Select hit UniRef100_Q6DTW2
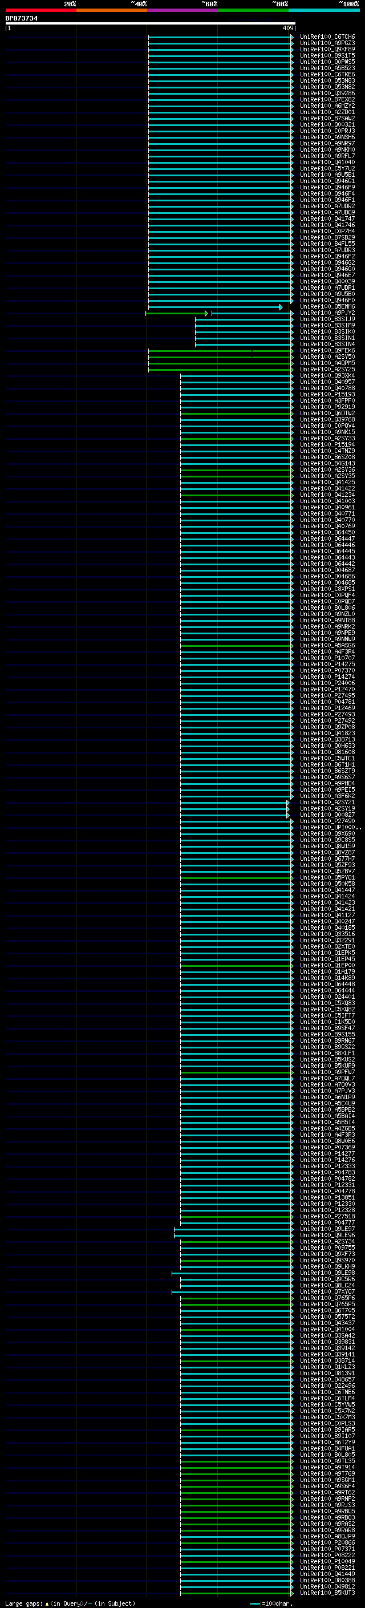Image resolution: width=365 pixels, height=1608 pixels. tap(327, 413)
